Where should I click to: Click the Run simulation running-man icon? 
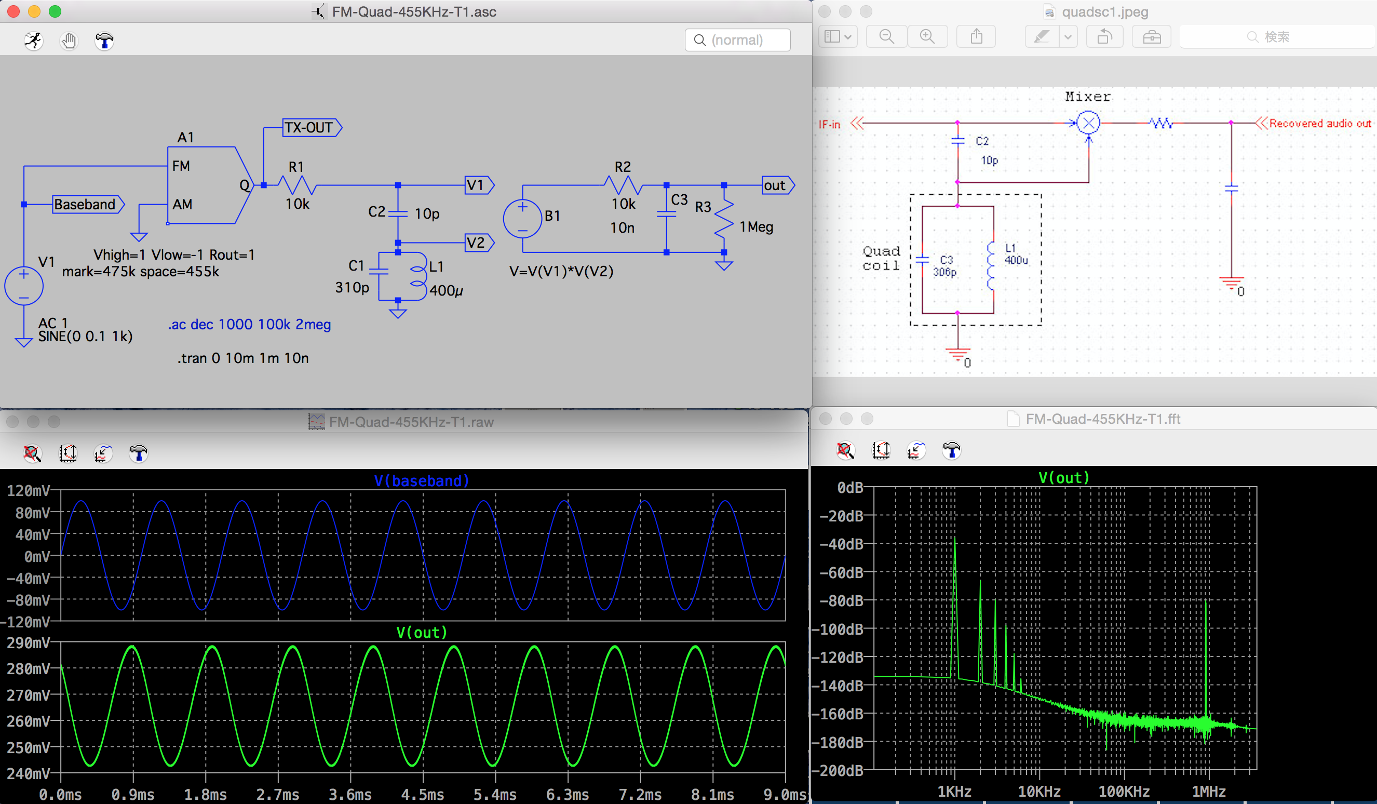pos(33,41)
